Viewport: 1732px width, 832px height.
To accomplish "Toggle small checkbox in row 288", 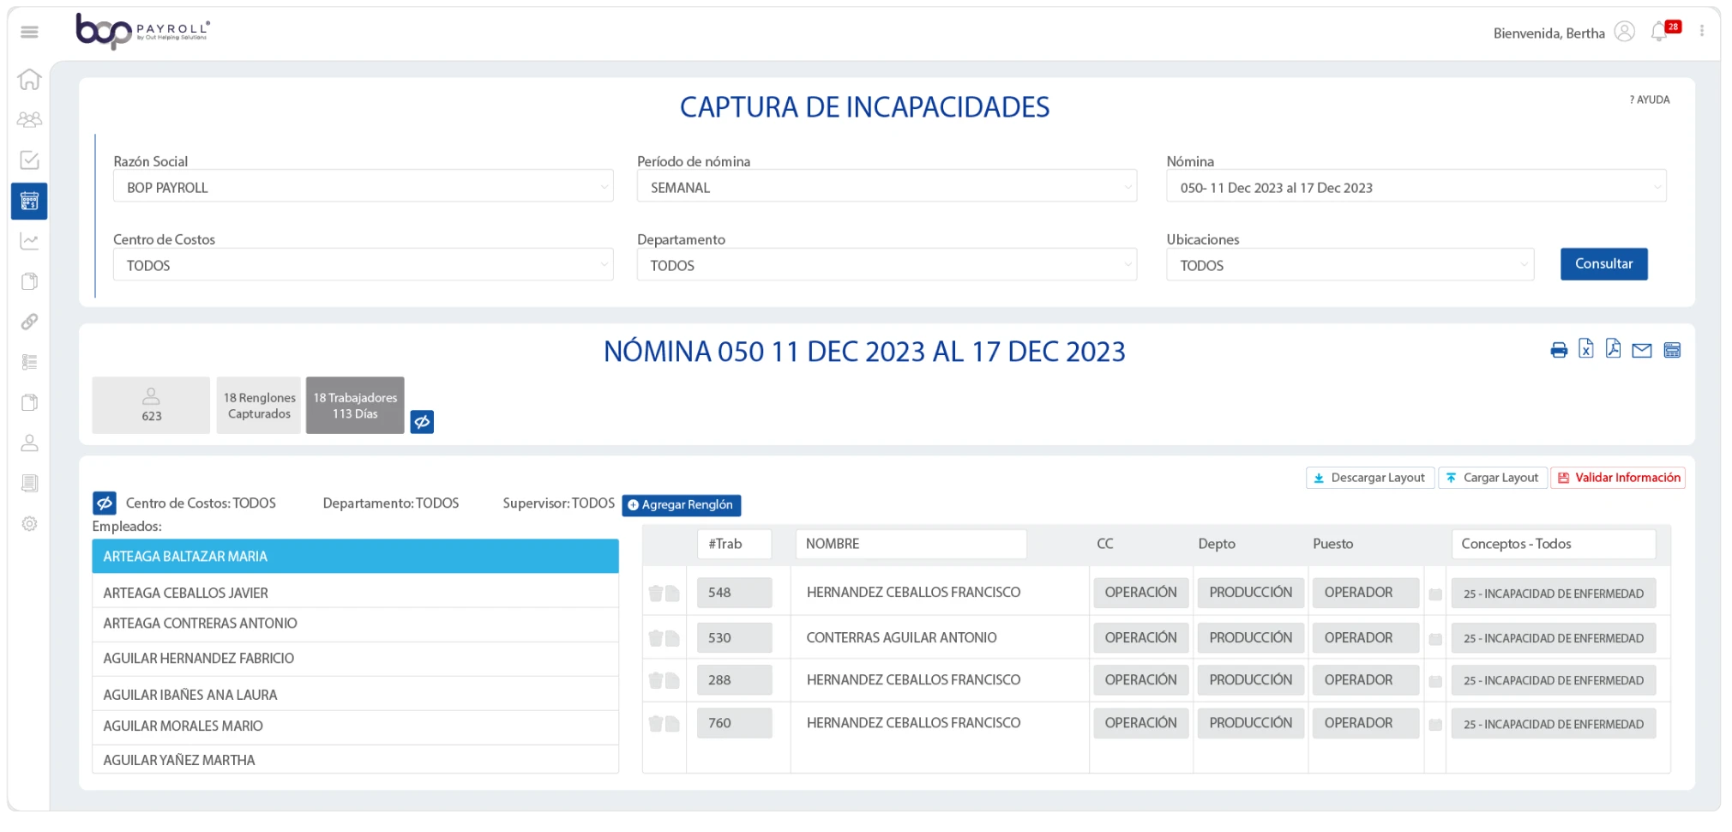I will tap(1435, 682).
